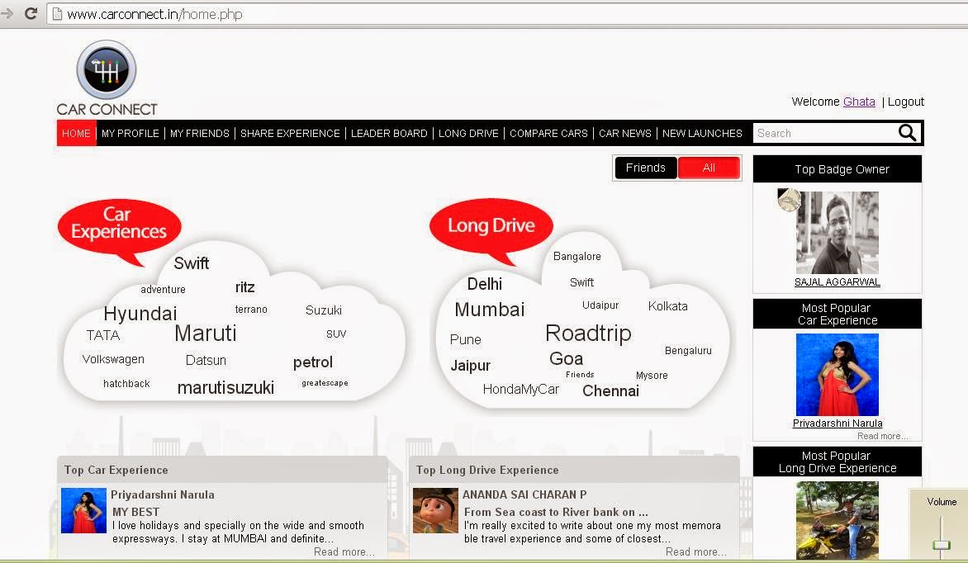968x563 pixels.
Task: Select the adventure tag
Action: (163, 290)
